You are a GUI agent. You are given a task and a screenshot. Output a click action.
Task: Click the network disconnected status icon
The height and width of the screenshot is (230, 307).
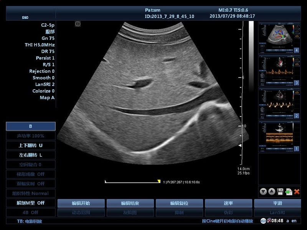(269, 220)
